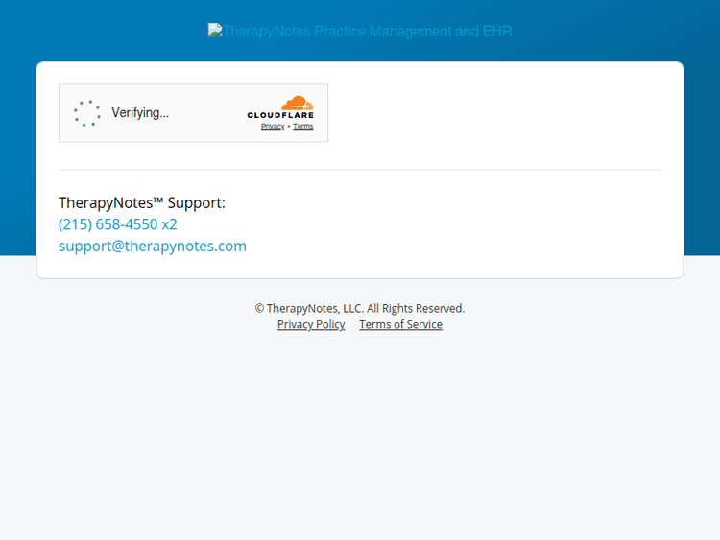Viewport: 720px width, 540px height.
Task: Click the "x2" extension in the phone link
Action: coord(169,224)
